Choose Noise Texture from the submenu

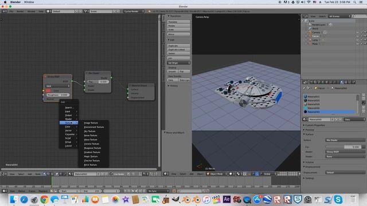click(x=91, y=136)
